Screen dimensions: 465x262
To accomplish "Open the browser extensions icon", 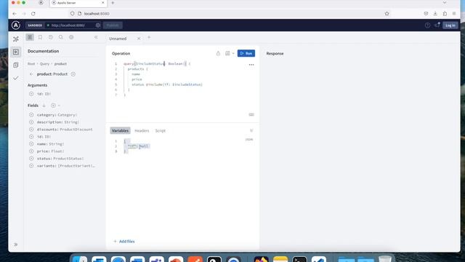I will pos(445,14).
